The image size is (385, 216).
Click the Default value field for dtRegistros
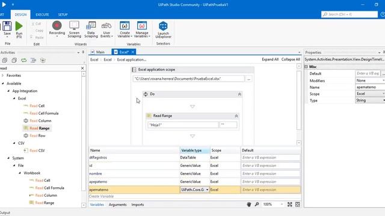(x=271, y=158)
